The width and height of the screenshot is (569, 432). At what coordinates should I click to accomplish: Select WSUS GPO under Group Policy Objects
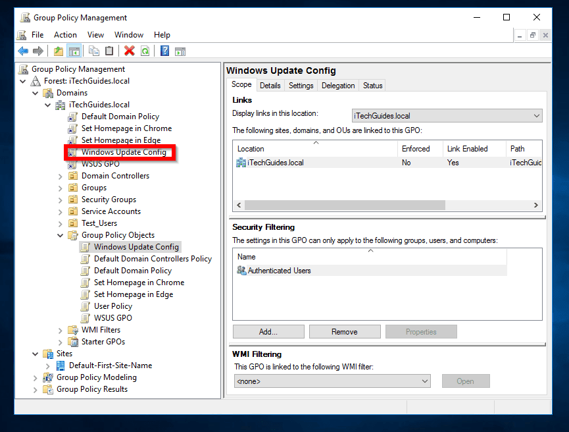[x=113, y=318]
